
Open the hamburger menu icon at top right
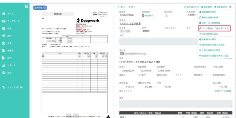(x=230, y=7)
